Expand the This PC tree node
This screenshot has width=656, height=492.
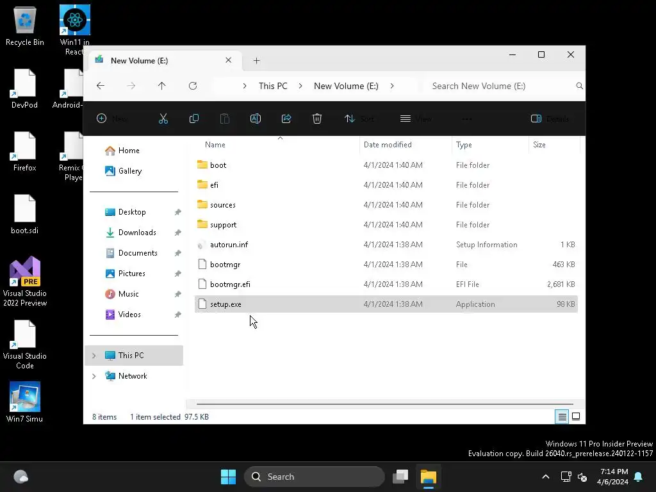point(94,356)
